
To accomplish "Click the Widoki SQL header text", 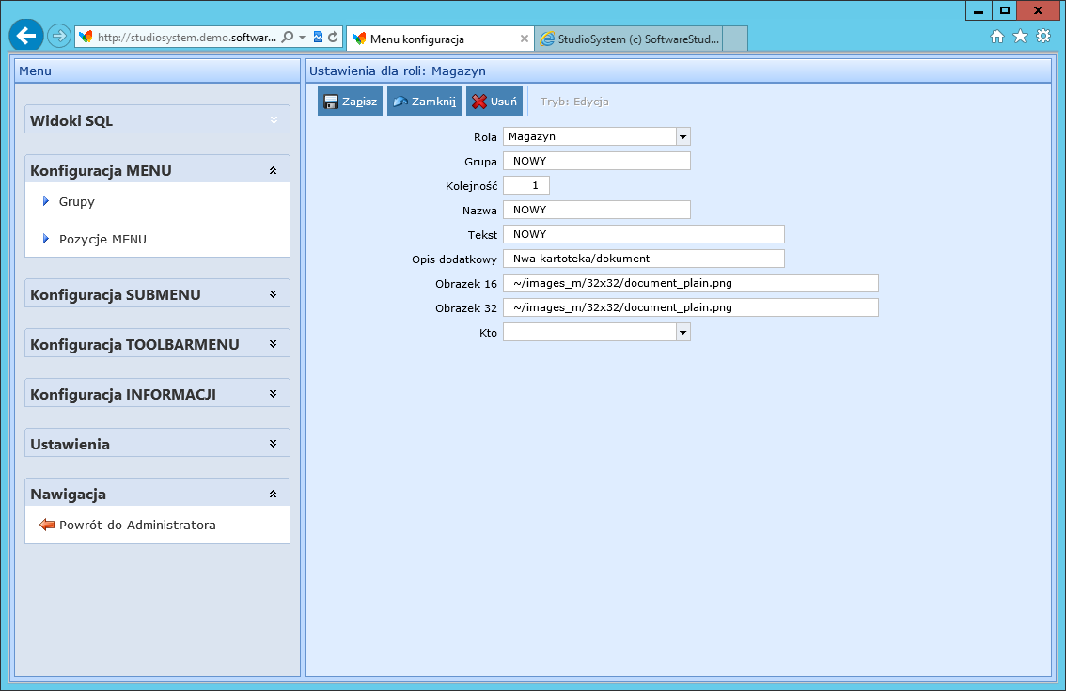I will [x=71, y=120].
